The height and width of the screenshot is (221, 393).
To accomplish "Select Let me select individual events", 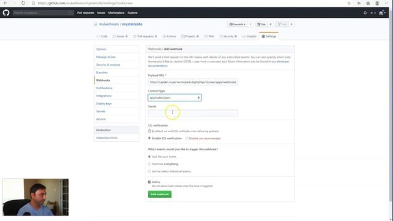I will click(x=149, y=171).
